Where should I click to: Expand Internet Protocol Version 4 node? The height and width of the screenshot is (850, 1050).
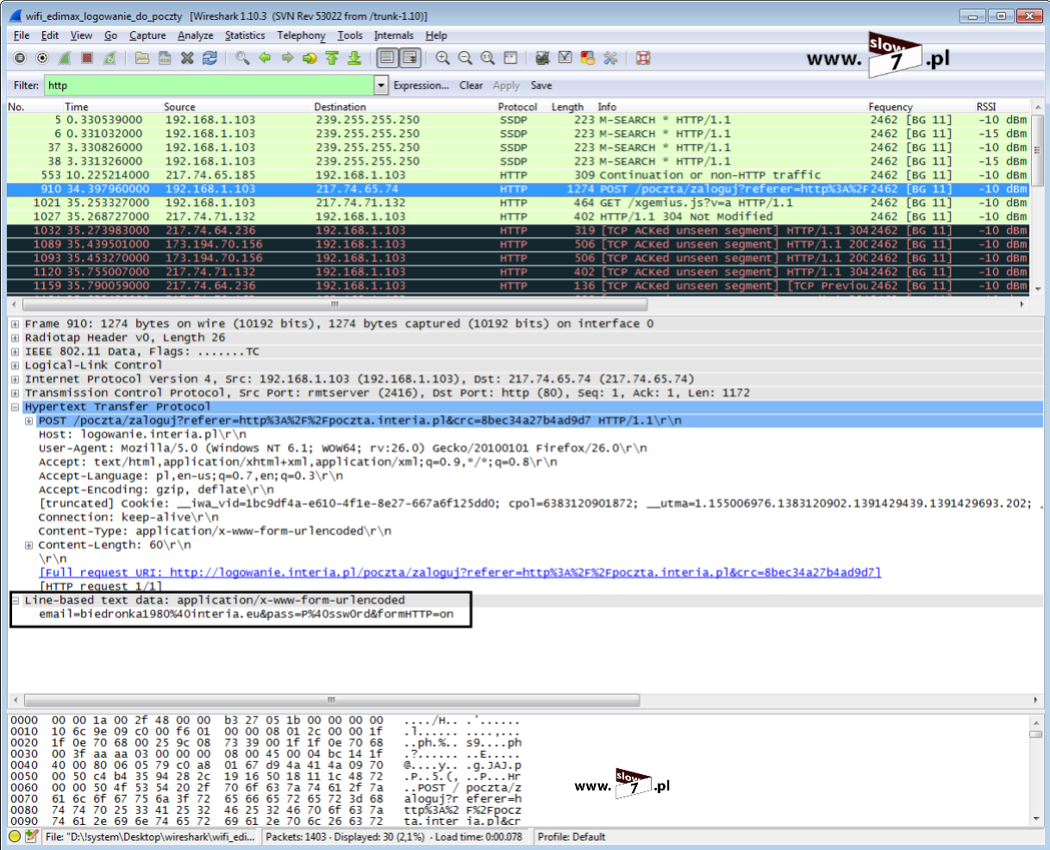pos(16,379)
